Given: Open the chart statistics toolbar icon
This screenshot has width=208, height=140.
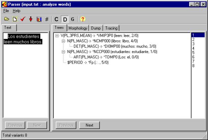Looking at the screenshot, I should 39,19.
